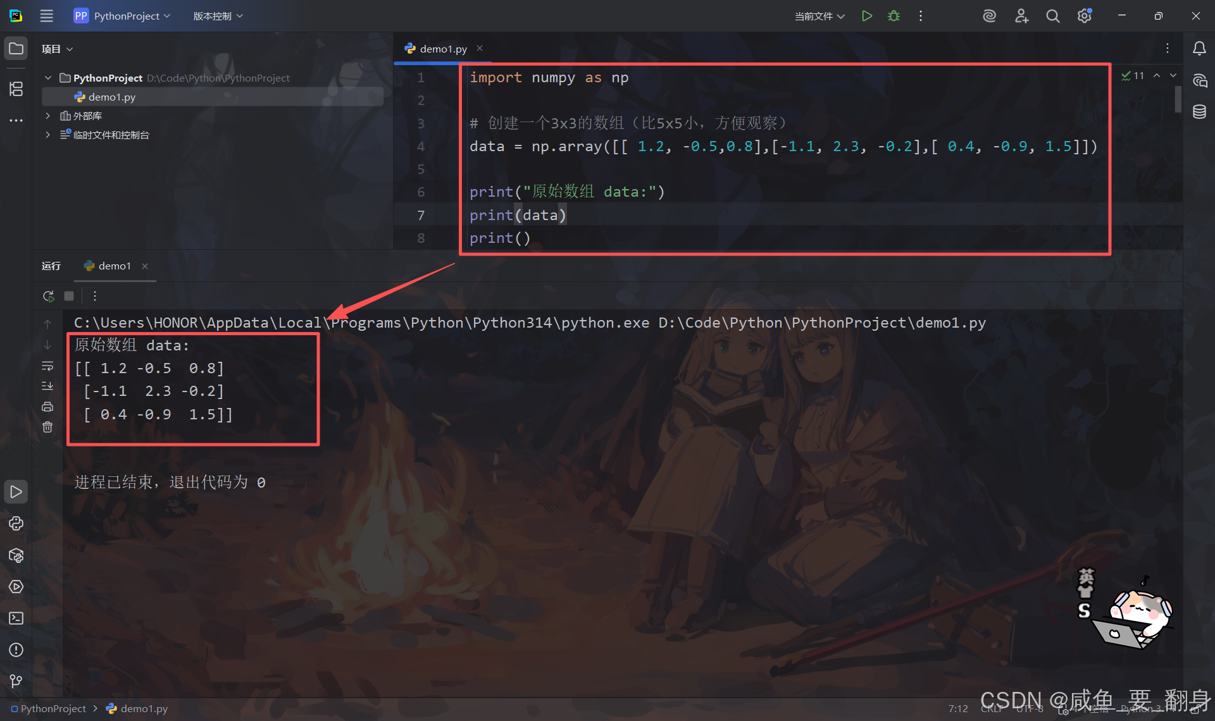Viewport: 1215px width, 721px height.
Task: Open the main hamburger menu
Action: pyautogui.click(x=47, y=16)
